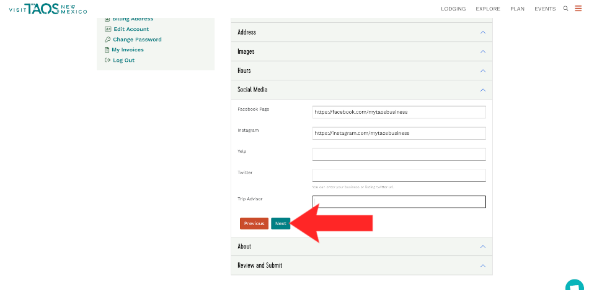Click the Next button
The width and height of the screenshot is (589, 290).
point(281,223)
